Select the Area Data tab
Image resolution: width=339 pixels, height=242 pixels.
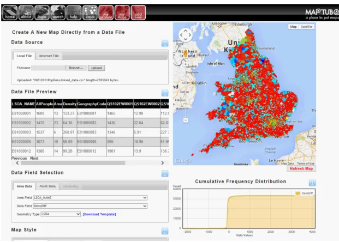(x=24, y=186)
